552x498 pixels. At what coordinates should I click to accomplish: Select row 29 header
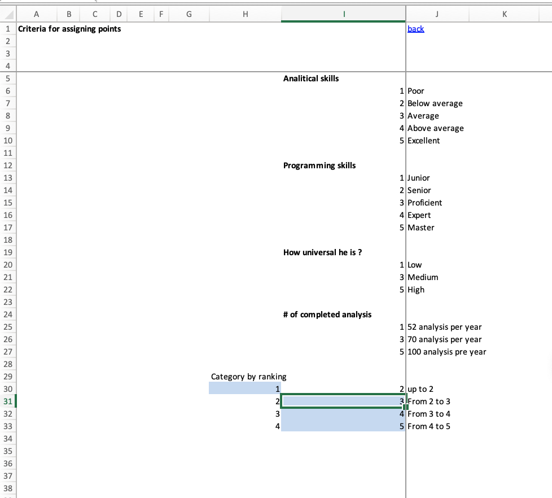click(8, 377)
